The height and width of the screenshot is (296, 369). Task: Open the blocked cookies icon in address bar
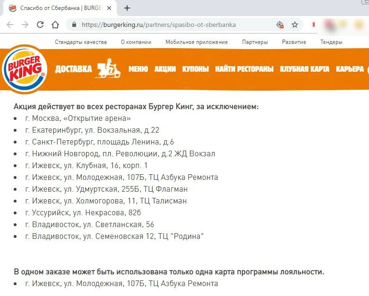[280, 25]
